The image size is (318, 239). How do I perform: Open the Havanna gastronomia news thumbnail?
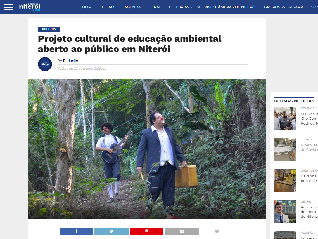285,181
